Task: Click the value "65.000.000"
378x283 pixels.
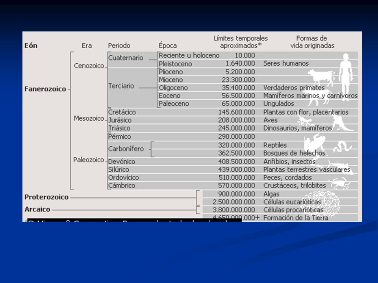Action: tap(238, 103)
